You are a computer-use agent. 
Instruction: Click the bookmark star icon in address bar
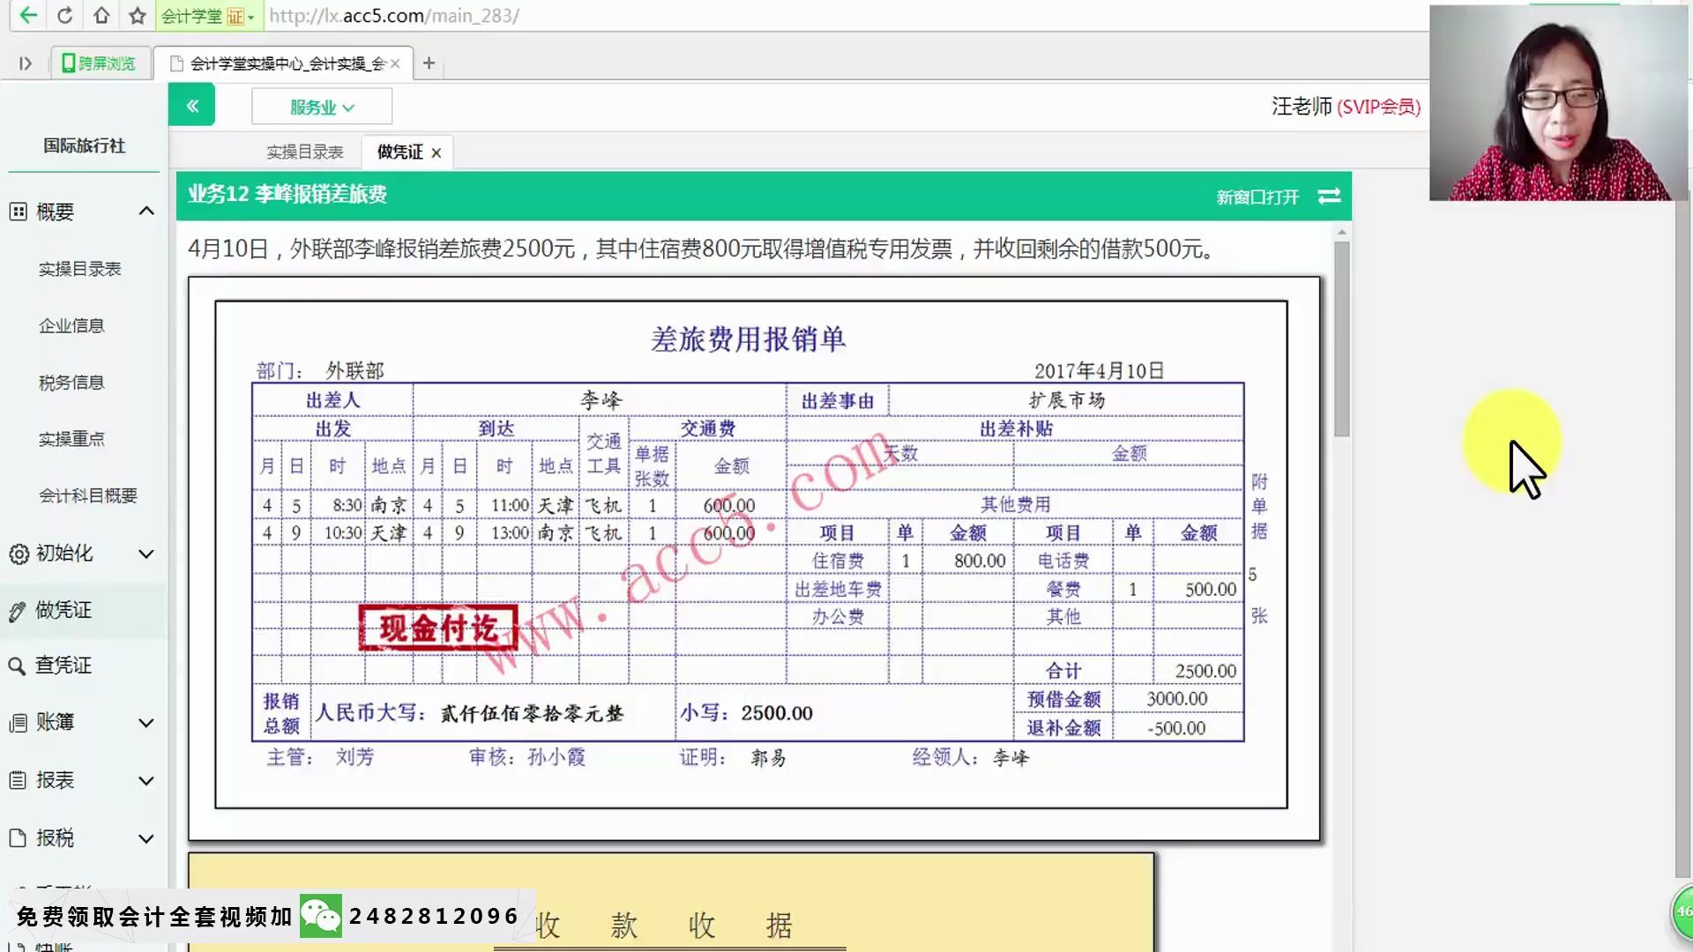[x=135, y=15]
